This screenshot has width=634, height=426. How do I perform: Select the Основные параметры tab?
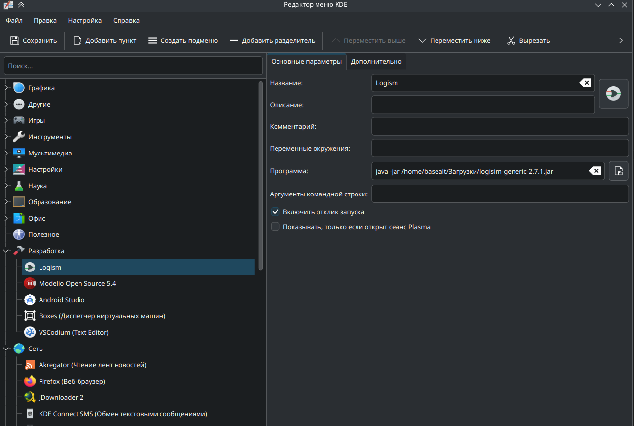307,61
